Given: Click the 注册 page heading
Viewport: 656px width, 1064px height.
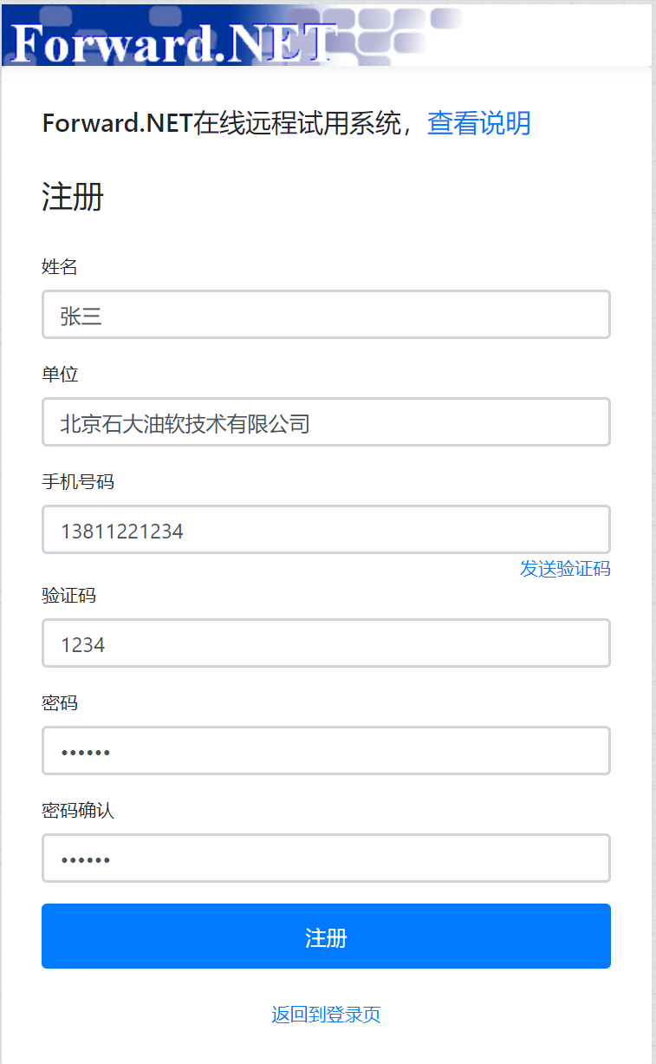Looking at the screenshot, I should [x=73, y=198].
